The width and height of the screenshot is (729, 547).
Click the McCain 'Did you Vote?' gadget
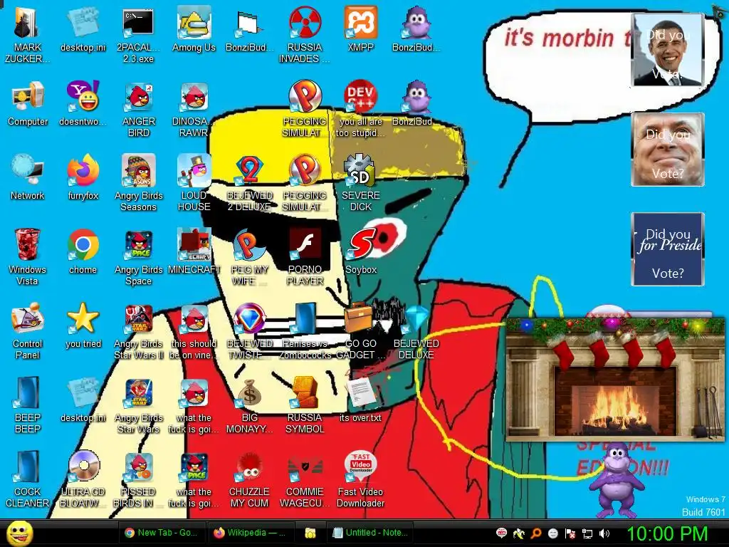pos(667,150)
